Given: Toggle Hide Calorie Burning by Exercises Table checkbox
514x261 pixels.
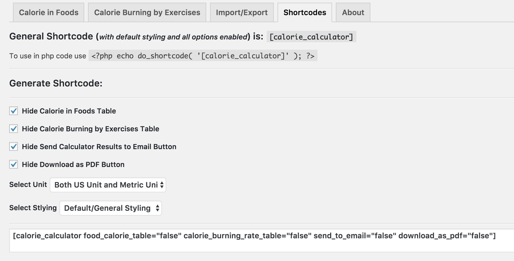Looking at the screenshot, I should pos(13,129).
